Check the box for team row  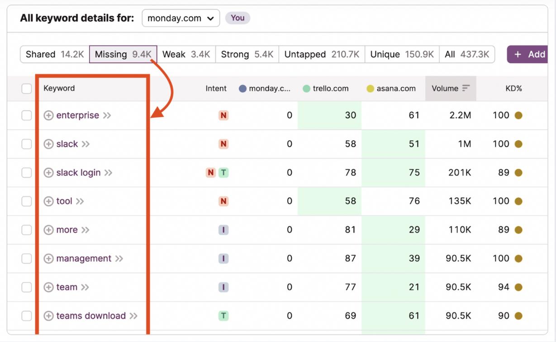tap(27, 287)
